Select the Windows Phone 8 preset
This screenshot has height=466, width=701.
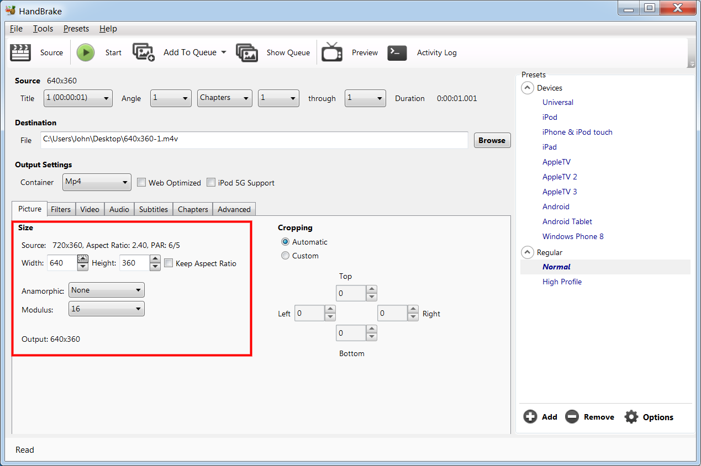[x=573, y=236]
